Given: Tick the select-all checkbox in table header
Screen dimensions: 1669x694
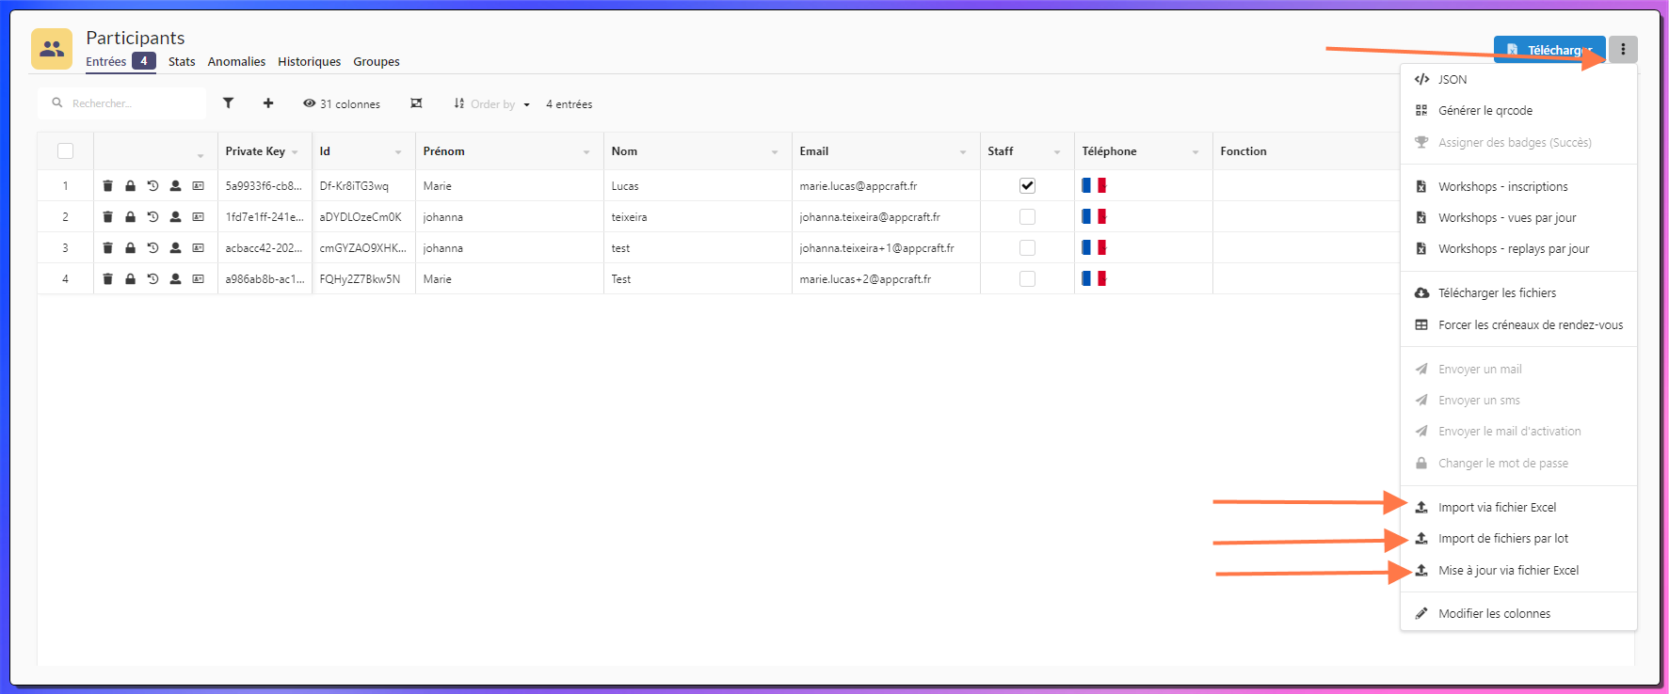Looking at the screenshot, I should point(65,151).
